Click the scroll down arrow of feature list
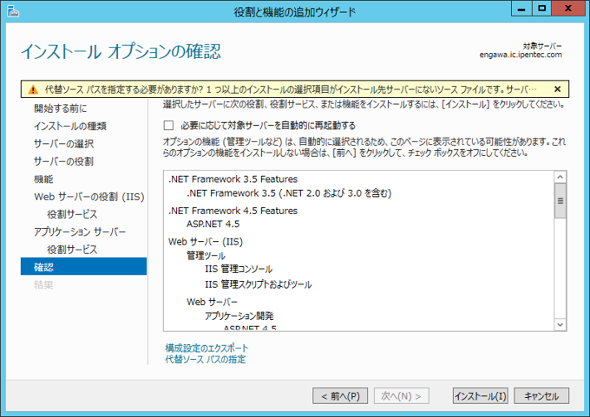The width and height of the screenshot is (590, 417). [x=560, y=324]
